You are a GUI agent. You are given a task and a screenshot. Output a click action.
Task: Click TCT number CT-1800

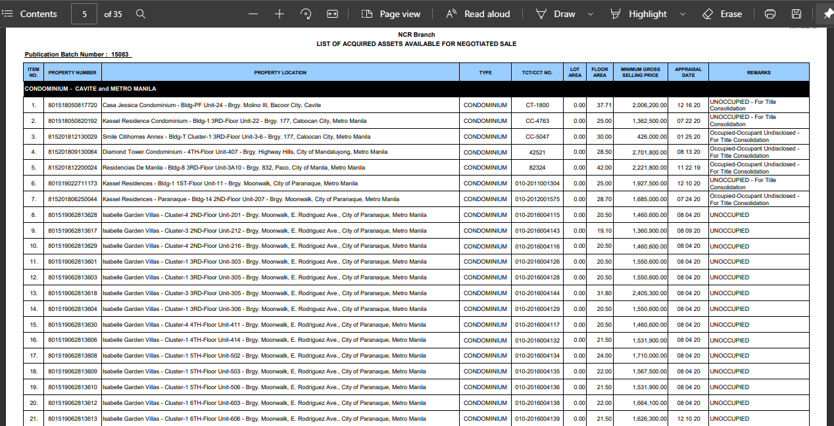point(537,105)
